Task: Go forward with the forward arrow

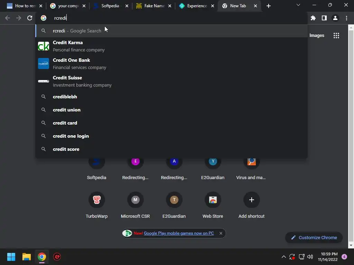Action: 19,18
